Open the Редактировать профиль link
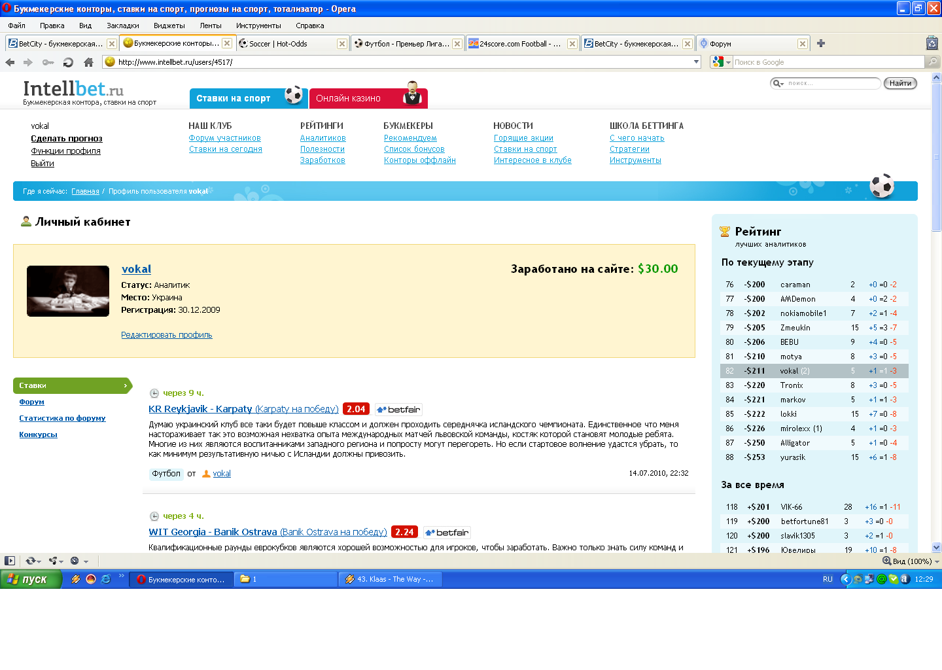Screen dimensions: 942x670 [167, 335]
